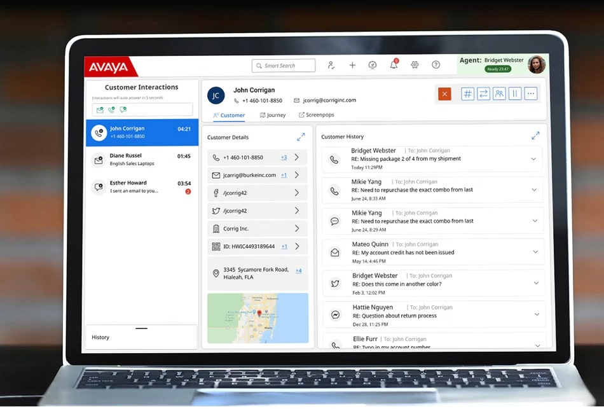Switch to the Customer tab
This screenshot has height=409, width=604.
(x=229, y=115)
